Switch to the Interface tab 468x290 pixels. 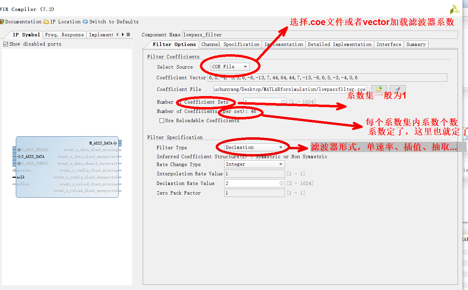(x=389, y=44)
